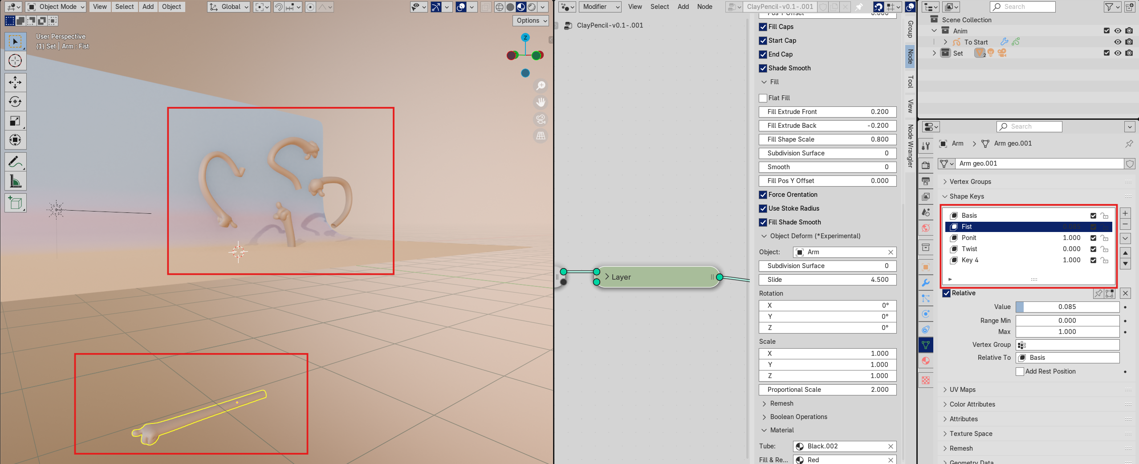Image resolution: width=1139 pixels, height=464 pixels.
Task: Toggle the Shade Smooth checkbox
Action: click(763, 68)
